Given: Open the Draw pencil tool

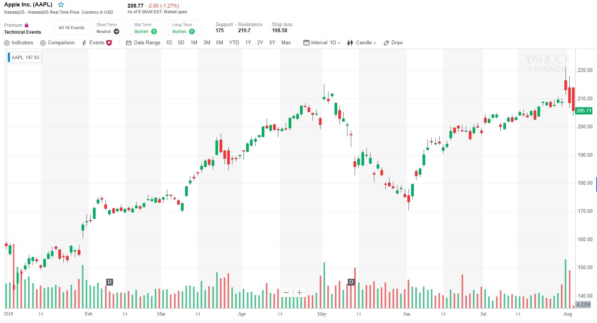Looking at the screenshot, I should (x=386, y=43).
